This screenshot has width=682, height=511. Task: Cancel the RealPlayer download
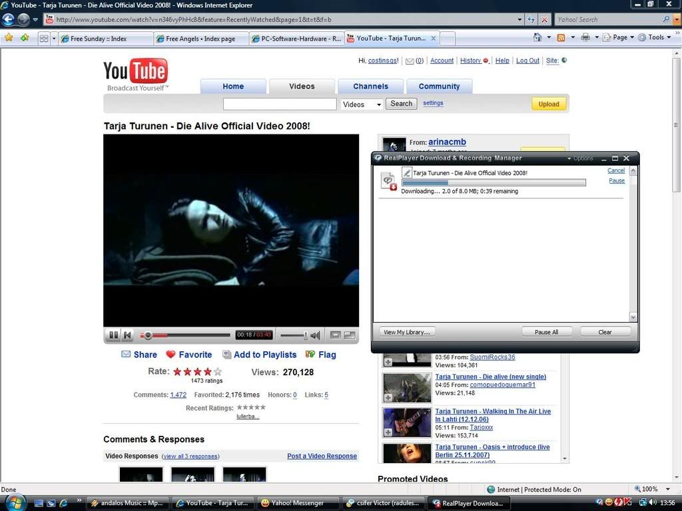[x=616, y=171]
